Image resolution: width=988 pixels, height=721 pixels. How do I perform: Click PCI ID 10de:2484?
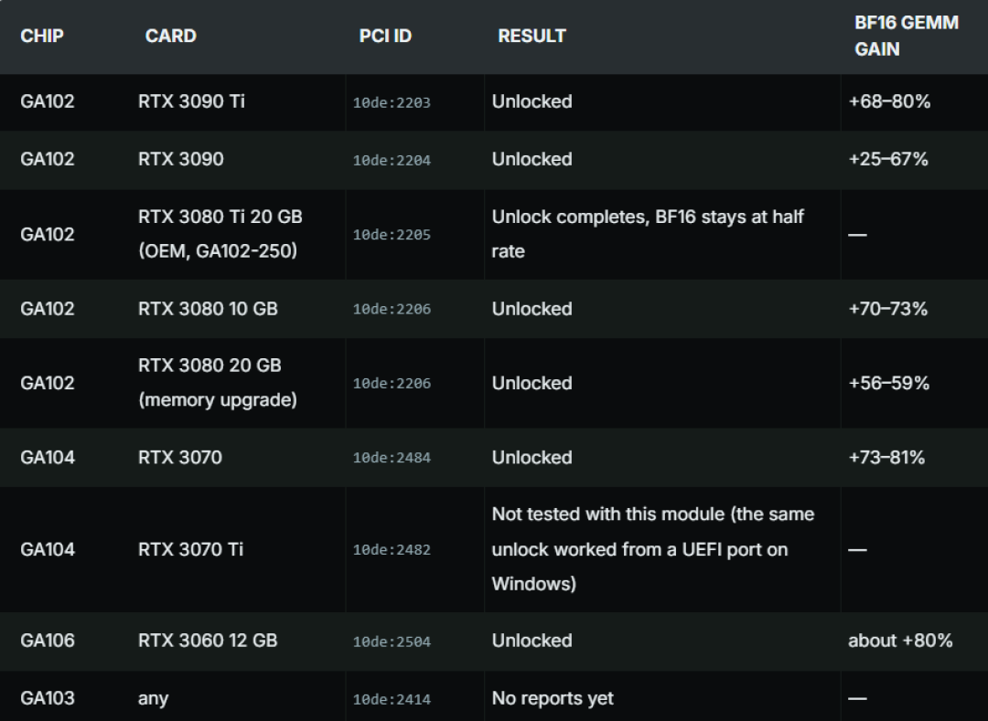coord(392,458)
